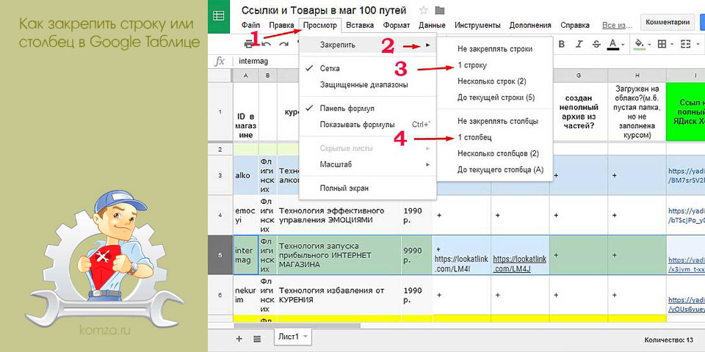This screenshot has width=705, height=352.
Task: Select Не закреплять столбцы
Action: click(x=494, y=121)
